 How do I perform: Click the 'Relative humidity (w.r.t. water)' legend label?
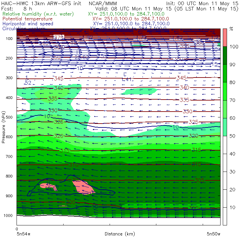click(x=38, y=14)
